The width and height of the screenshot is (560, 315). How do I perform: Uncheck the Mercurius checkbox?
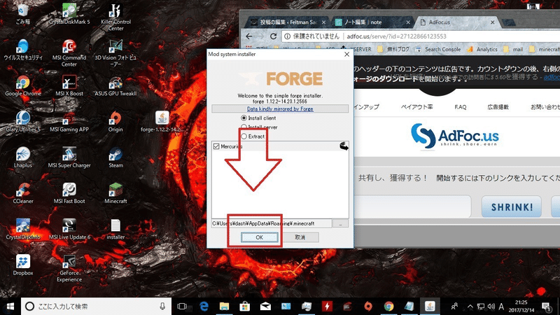pyautogui.click(x=216, y=146)
